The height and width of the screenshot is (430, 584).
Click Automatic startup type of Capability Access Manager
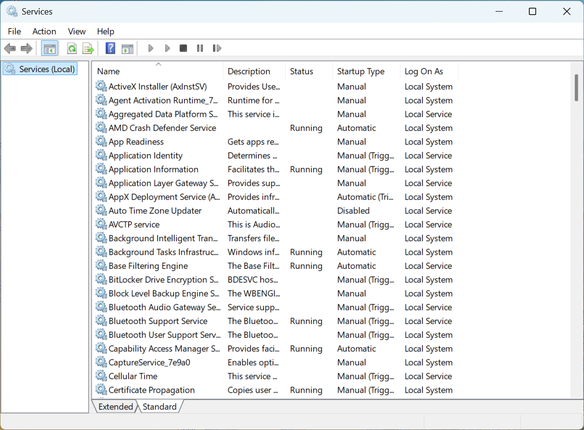356,348
